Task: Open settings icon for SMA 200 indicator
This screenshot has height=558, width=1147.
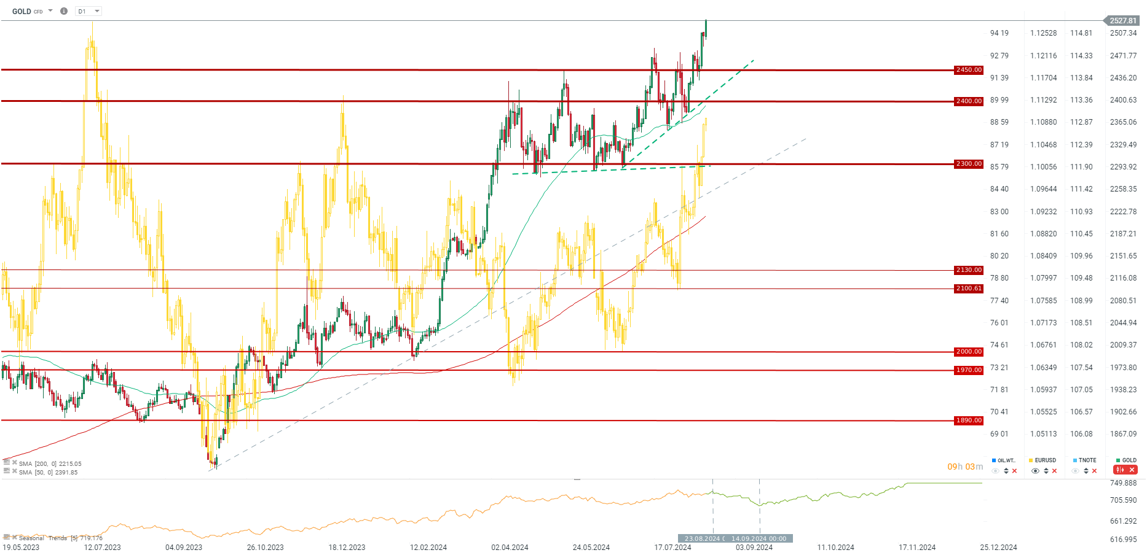Action: click(x=7, y=463)
